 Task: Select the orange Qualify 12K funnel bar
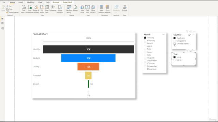(x=88, y=67)
